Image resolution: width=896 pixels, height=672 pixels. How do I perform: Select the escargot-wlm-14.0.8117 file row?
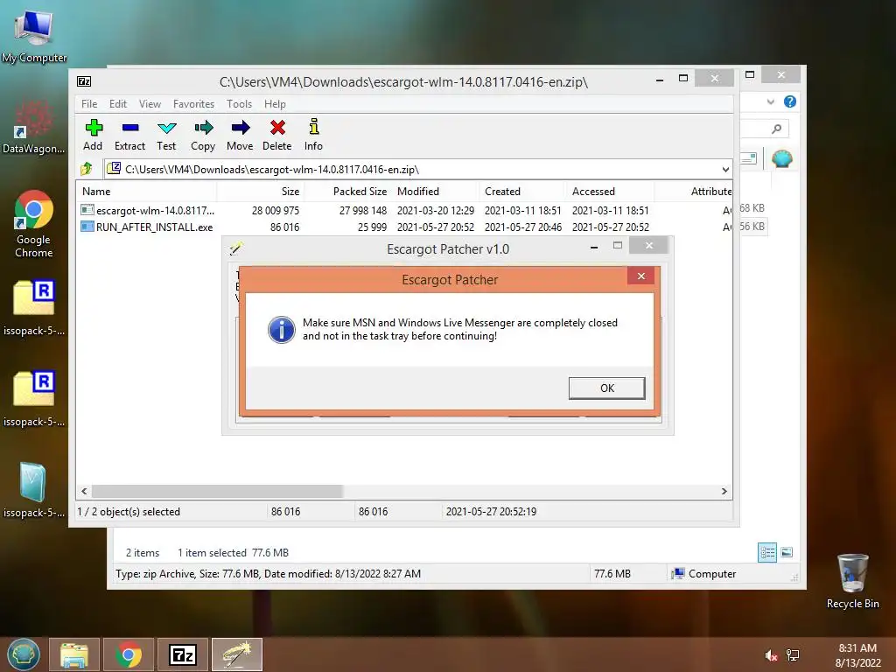(x=404, y=210)
